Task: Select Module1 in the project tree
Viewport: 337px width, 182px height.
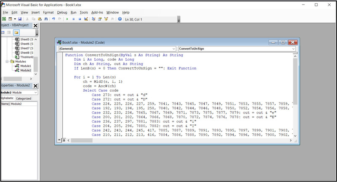Action: coord(26,66)
